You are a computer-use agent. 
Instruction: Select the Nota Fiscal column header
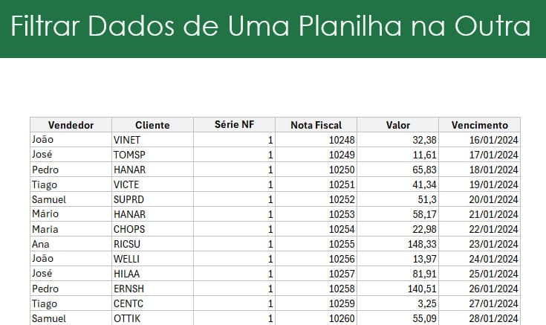[316, 125]
